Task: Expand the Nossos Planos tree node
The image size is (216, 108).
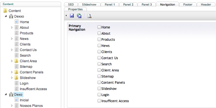Action: coord(12,105)
